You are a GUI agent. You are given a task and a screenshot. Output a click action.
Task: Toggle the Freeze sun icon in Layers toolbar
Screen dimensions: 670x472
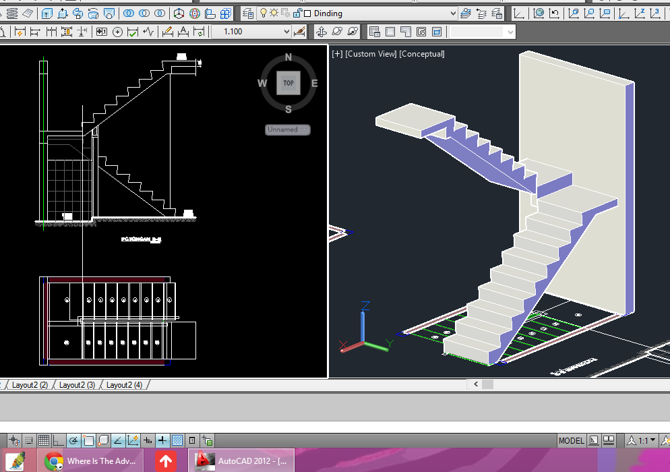pyautogui.click(x=274, y=13)
